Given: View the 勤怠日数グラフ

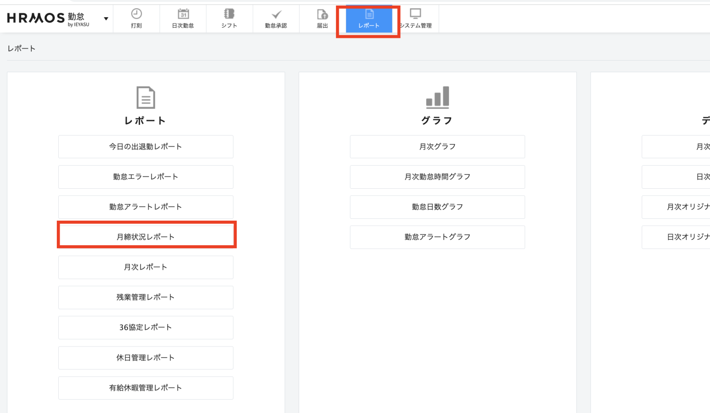Looking at the screenshot, I should [437, 207].
